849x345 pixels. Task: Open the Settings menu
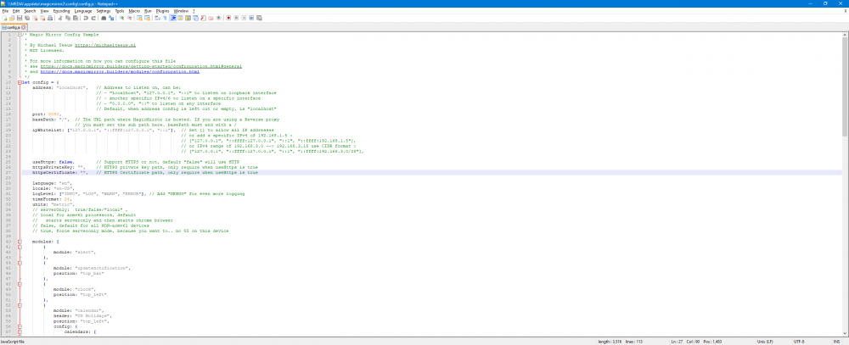click(104, 11)
